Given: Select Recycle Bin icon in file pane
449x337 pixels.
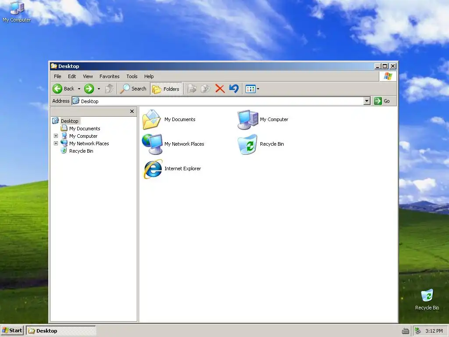Looking at the screenshot, I should click(x=247, y=144).
